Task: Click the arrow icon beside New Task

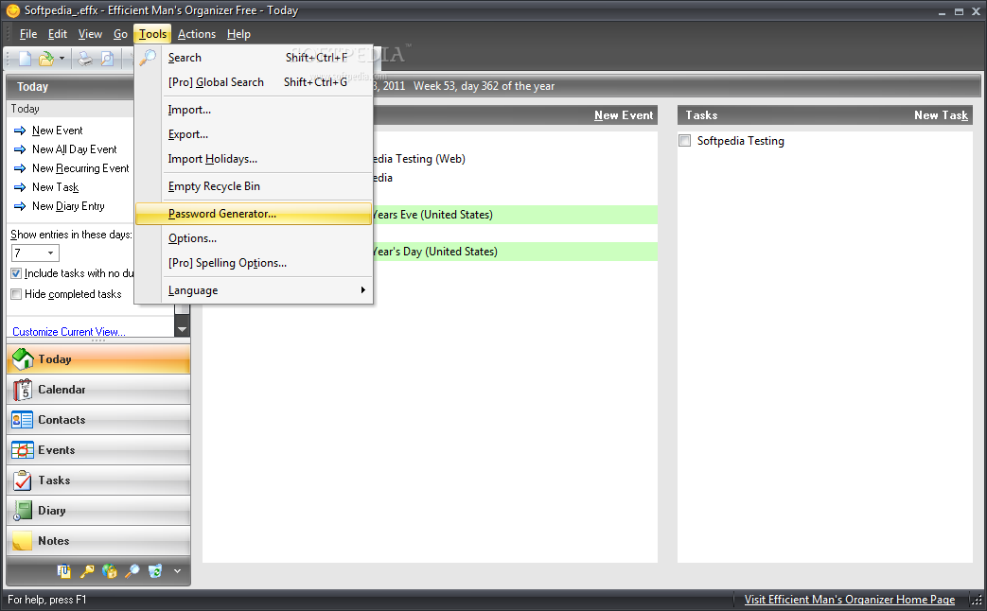Action: (x=20, y=187)
